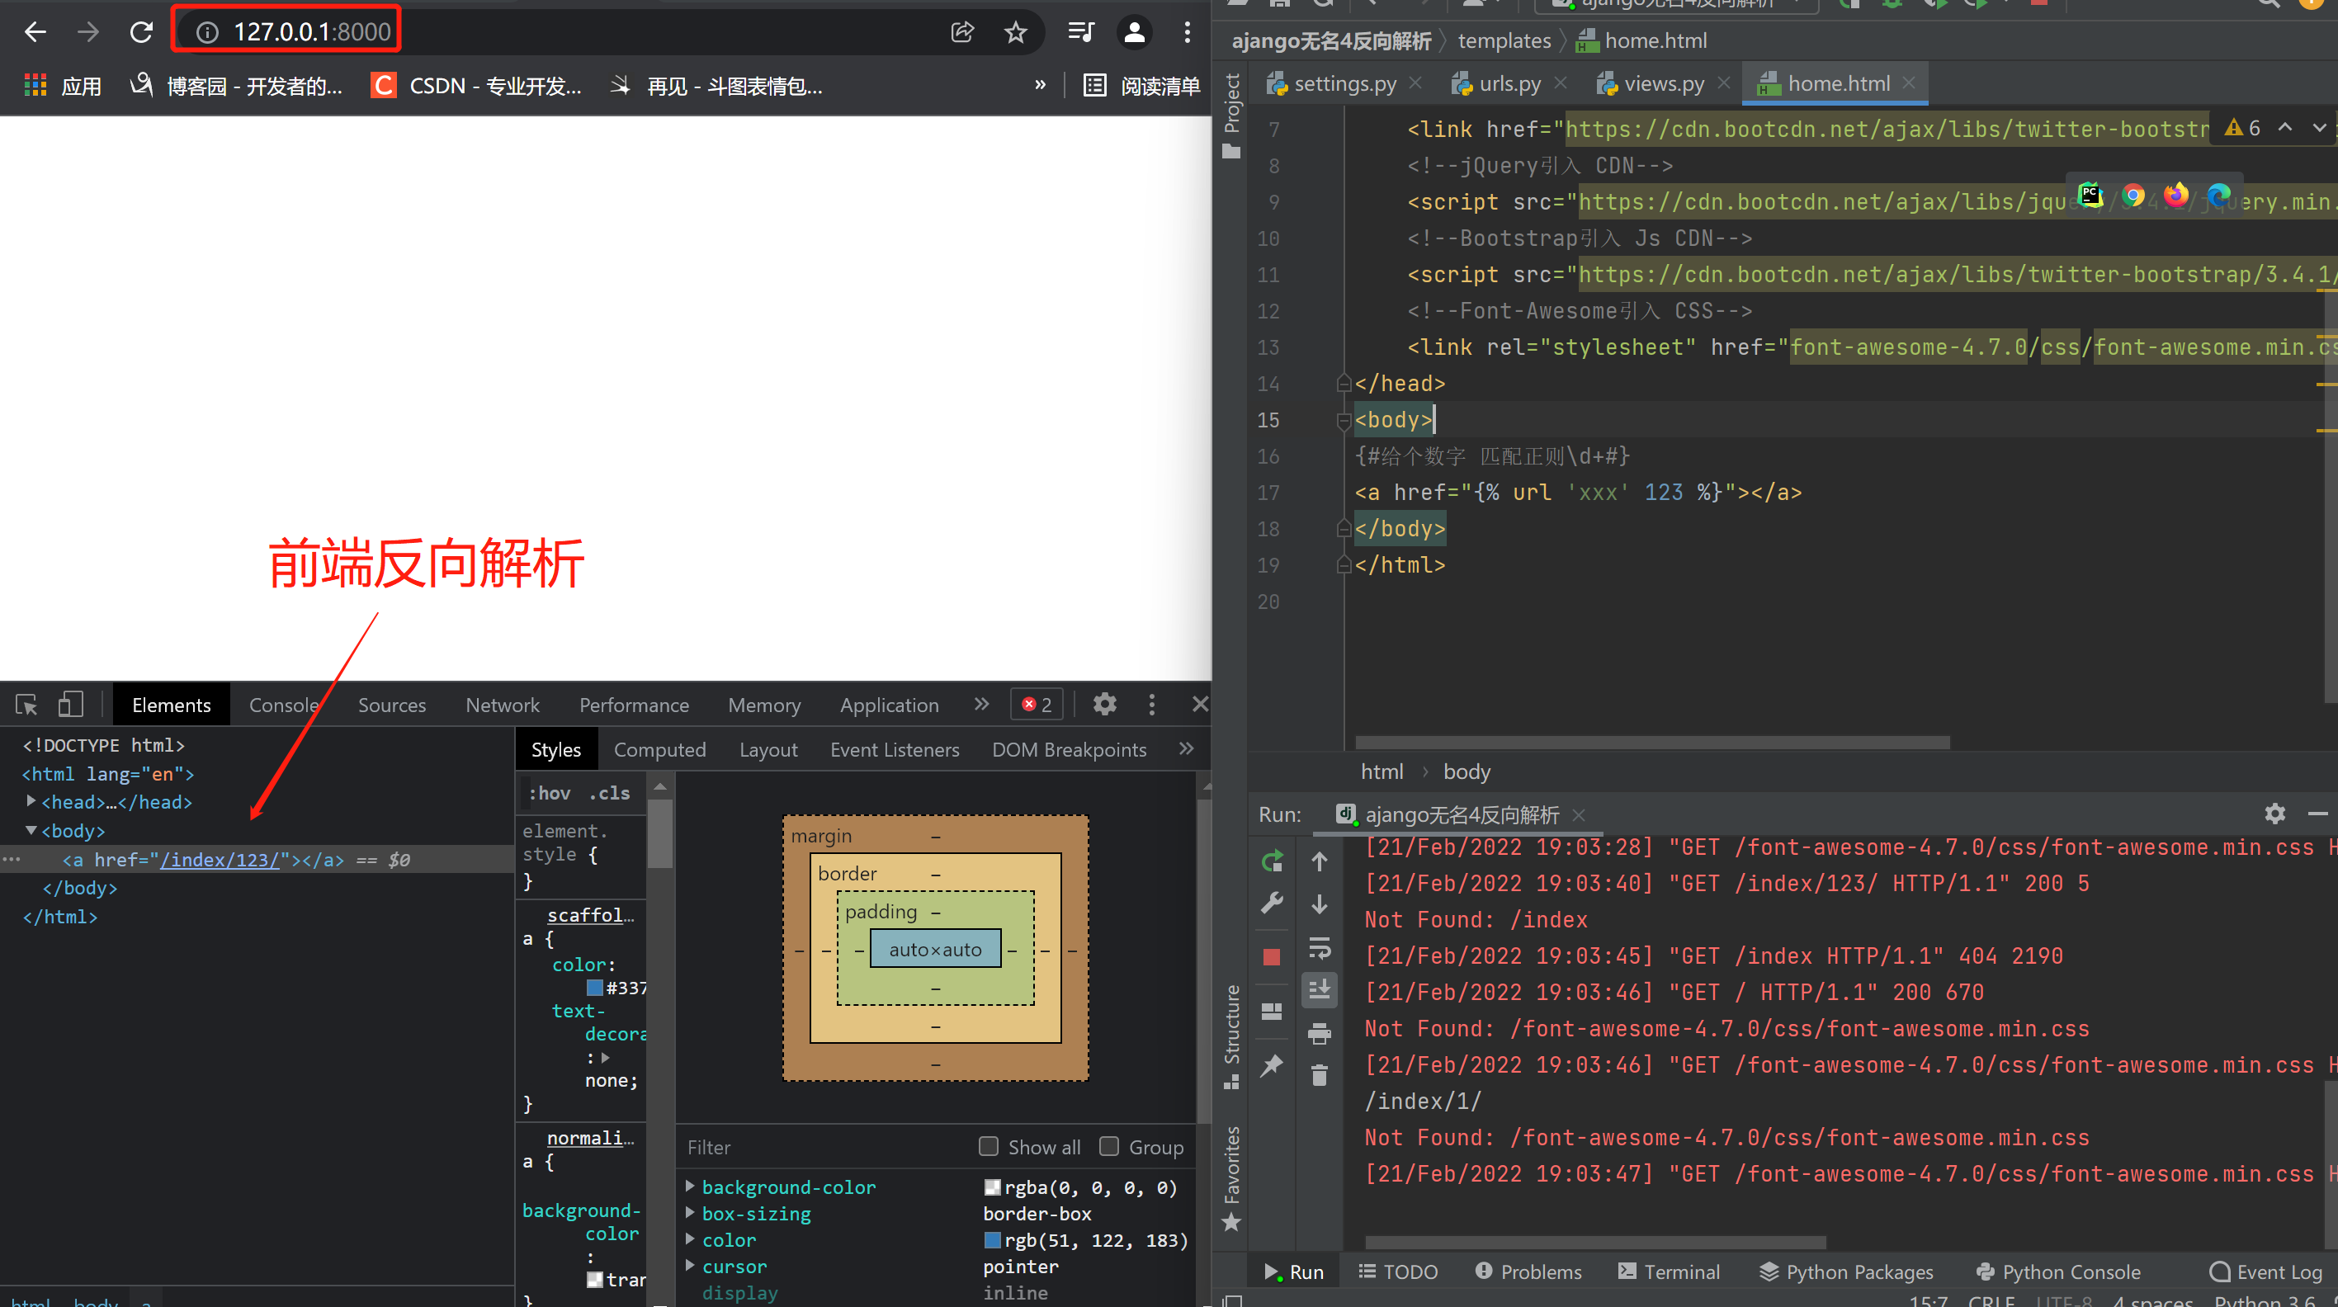Open DevTools Memory tab
This screenshot has width=2338, height=1307.
click(x=764, y=705)
